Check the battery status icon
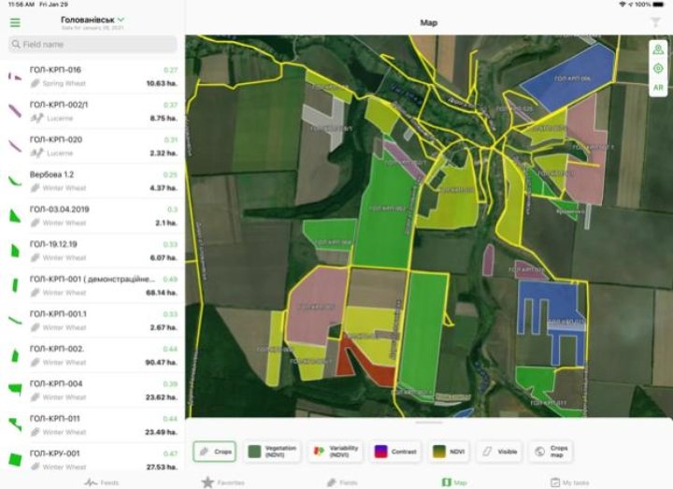This screenshot has height=489, width=673. point(658,5)
